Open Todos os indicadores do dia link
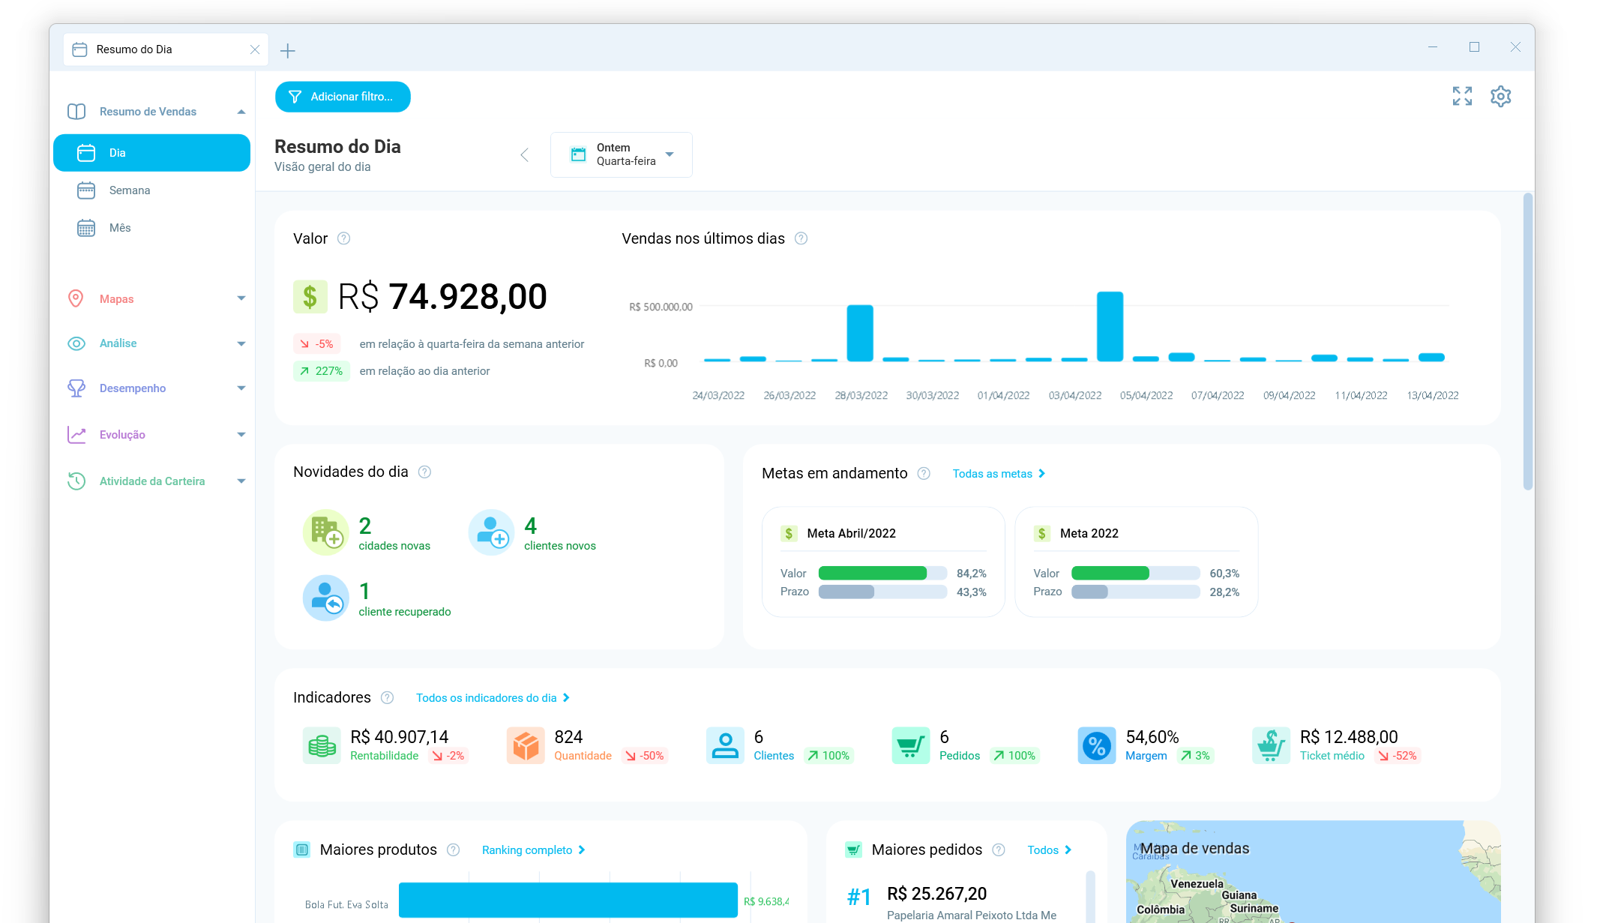 click(x=493, y=698)
